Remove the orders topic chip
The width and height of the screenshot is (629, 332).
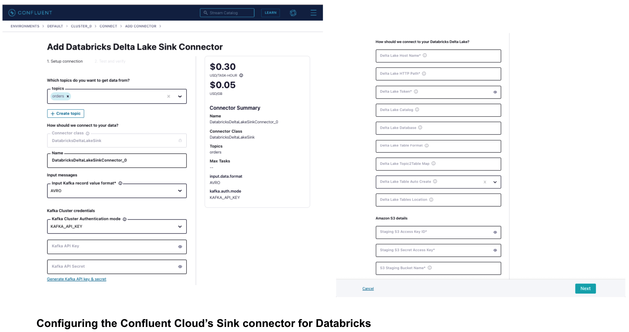click(x=68, y=97)
